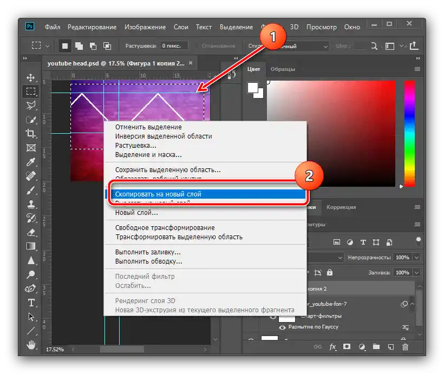Choose Subtract from selection mode button
The width and height of the screenshot is (444, 374).
[93, 46]
